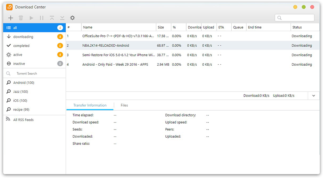The height and width of the screenshot is (178, 323).
Task: Sort the list by Size column
Action: (161, 27)
